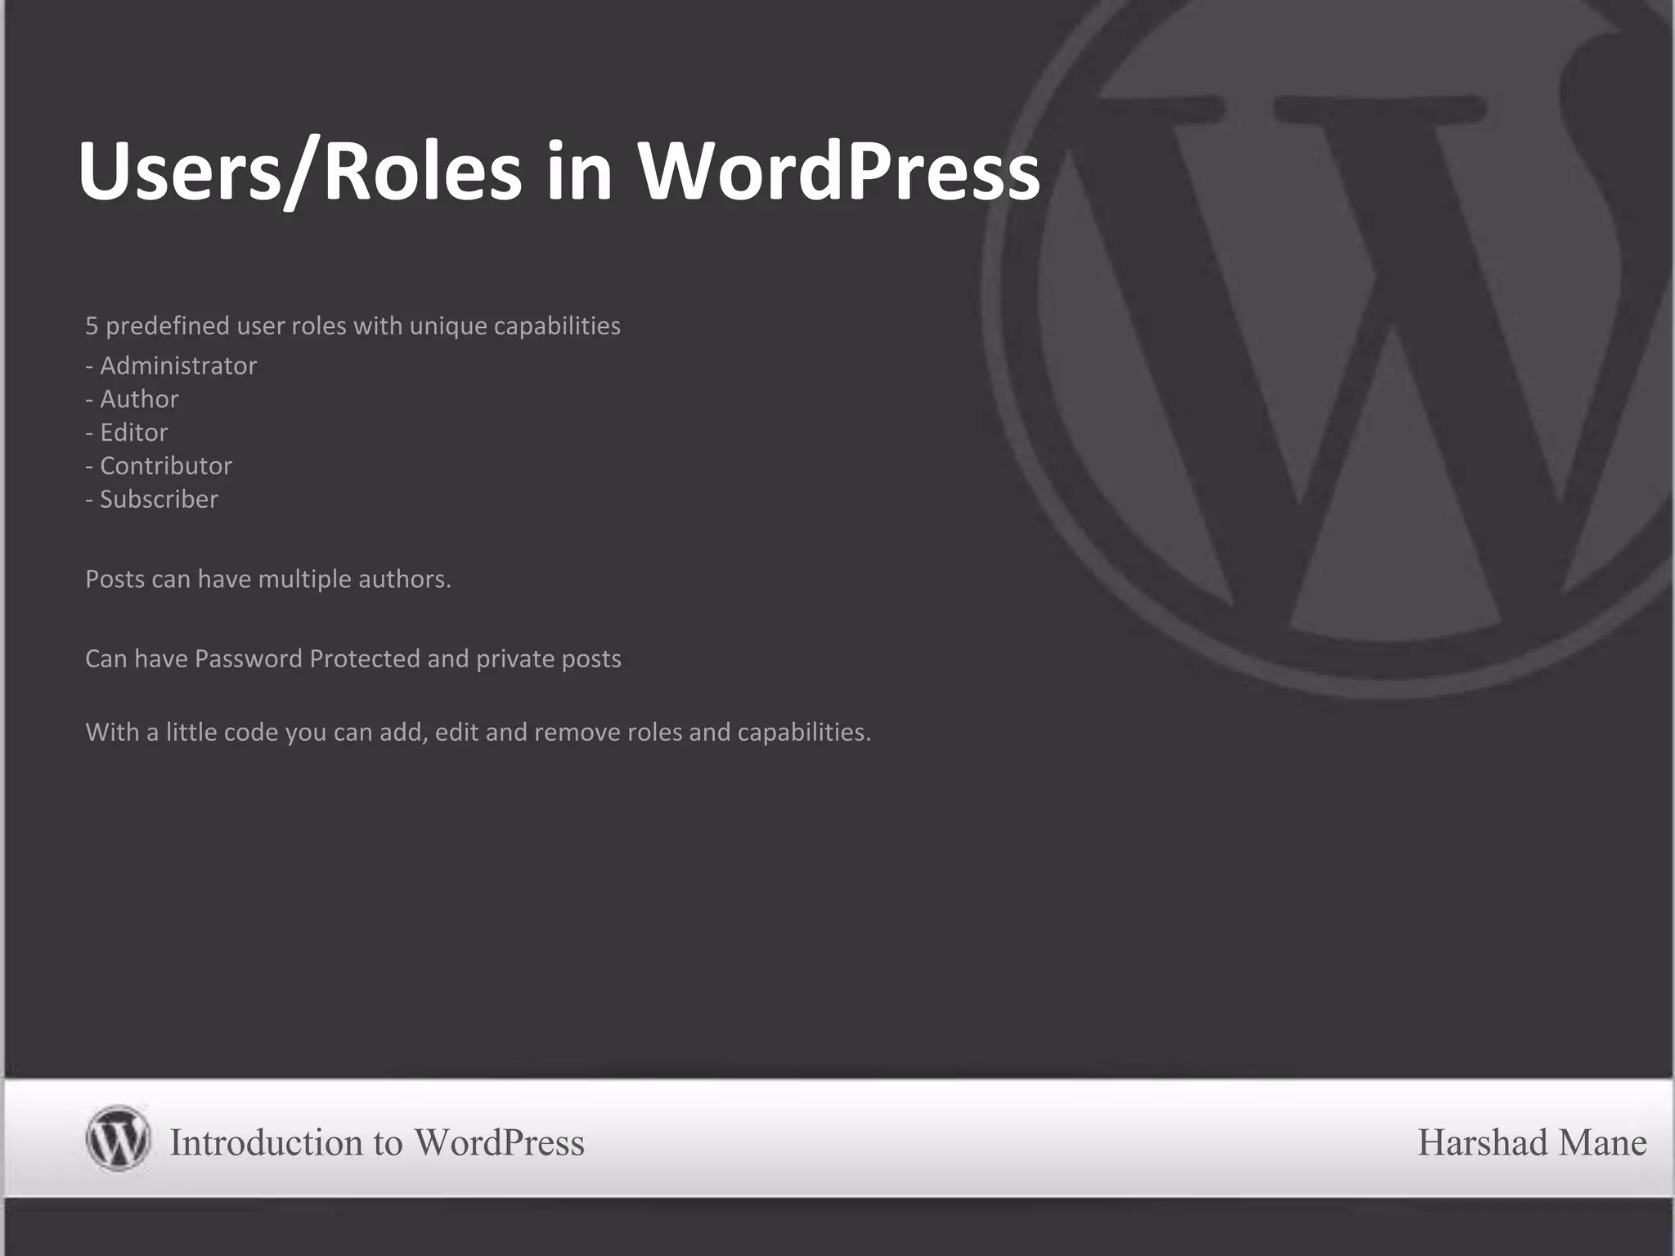The width and height of the screenshot is (1675, 1256).
Task: Click 'Harshad Mane' author name in footer
Action: (1532, 1142)
